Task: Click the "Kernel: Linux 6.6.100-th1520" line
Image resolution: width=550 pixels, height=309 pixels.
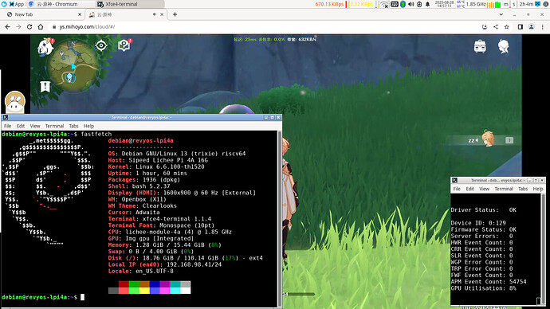Action: click(x=156, y=166)
